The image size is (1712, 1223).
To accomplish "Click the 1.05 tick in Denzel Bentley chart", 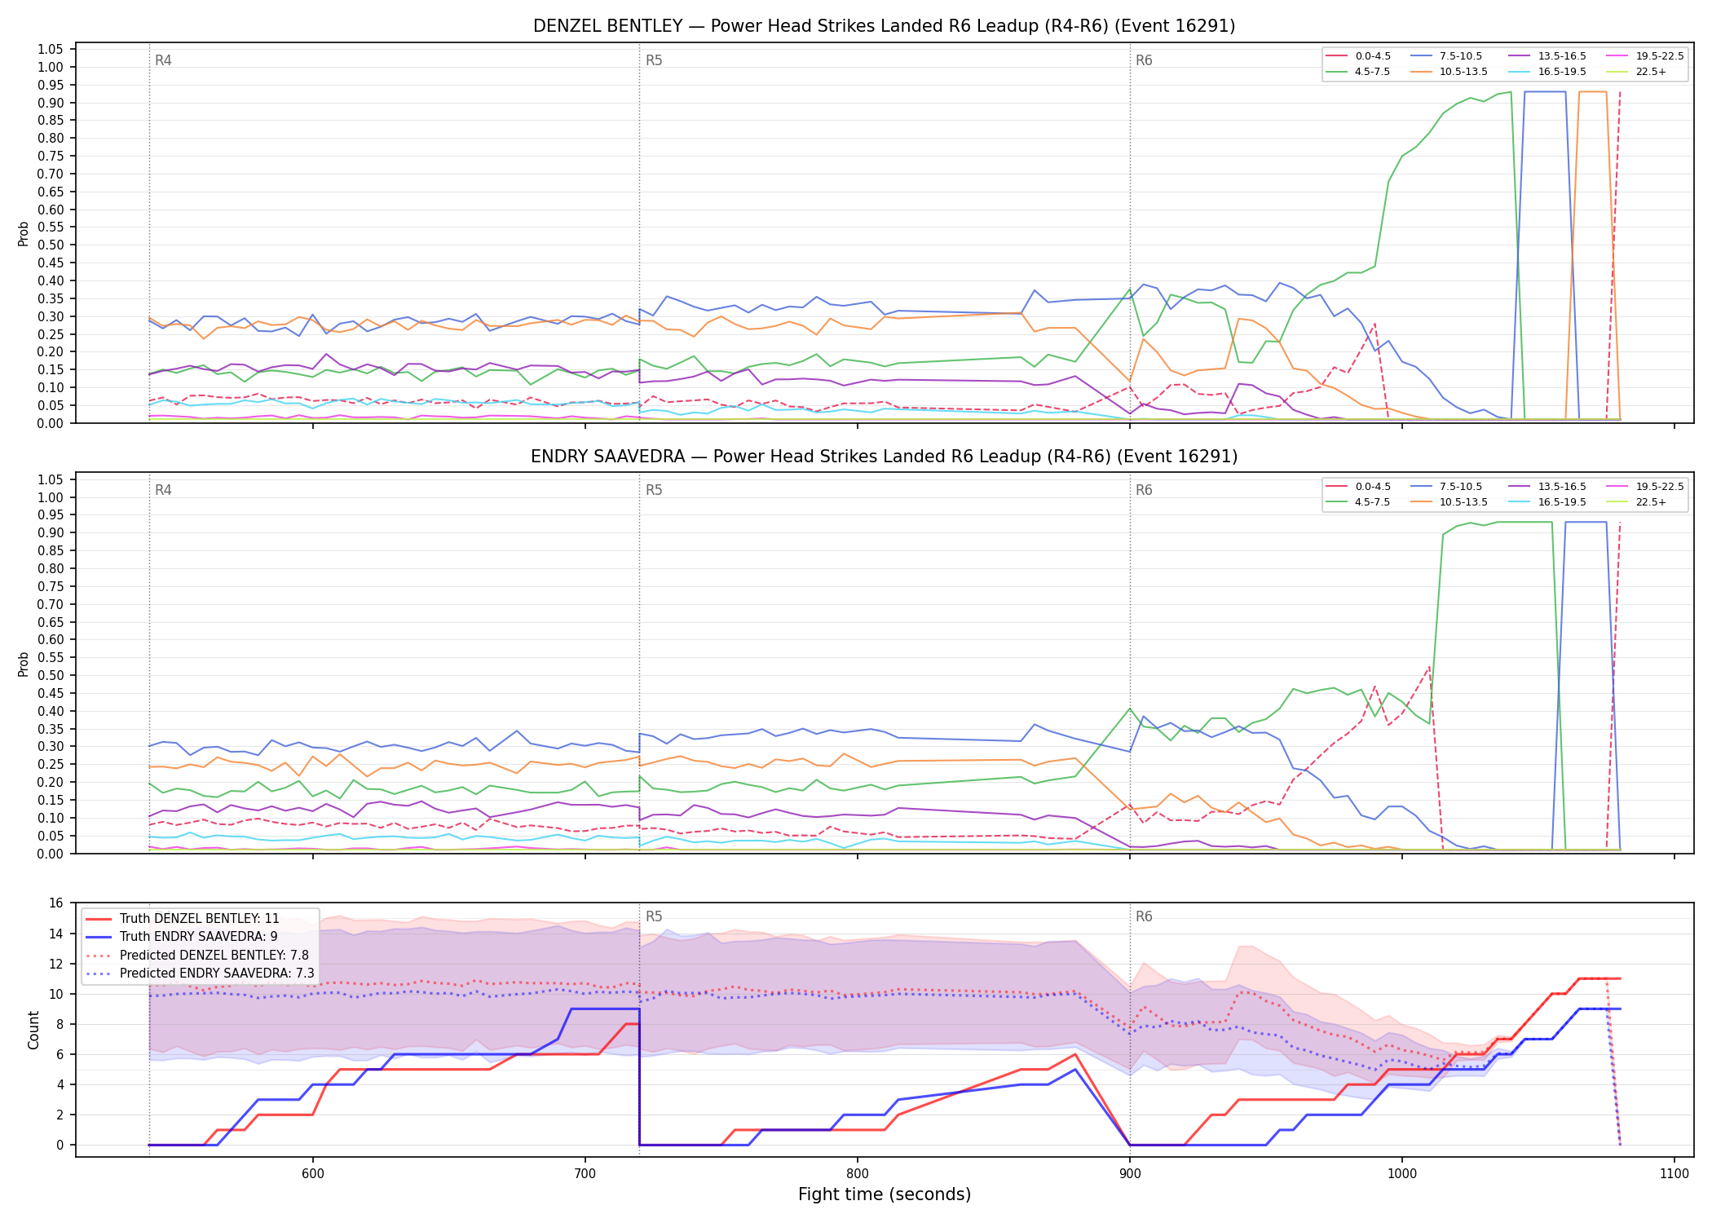I will 51,50.
